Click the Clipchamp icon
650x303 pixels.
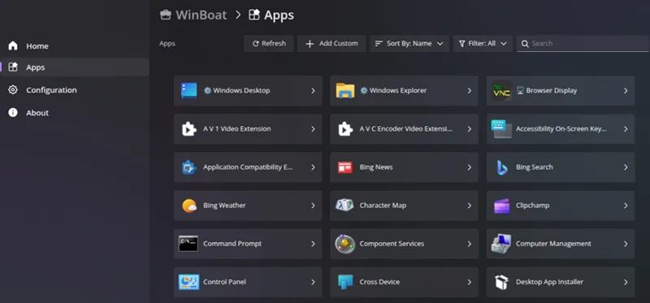pos(501,206)
